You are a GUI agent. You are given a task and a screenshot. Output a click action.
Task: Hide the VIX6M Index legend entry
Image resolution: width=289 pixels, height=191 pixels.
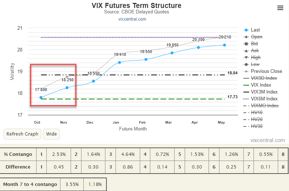pos(264,99)
